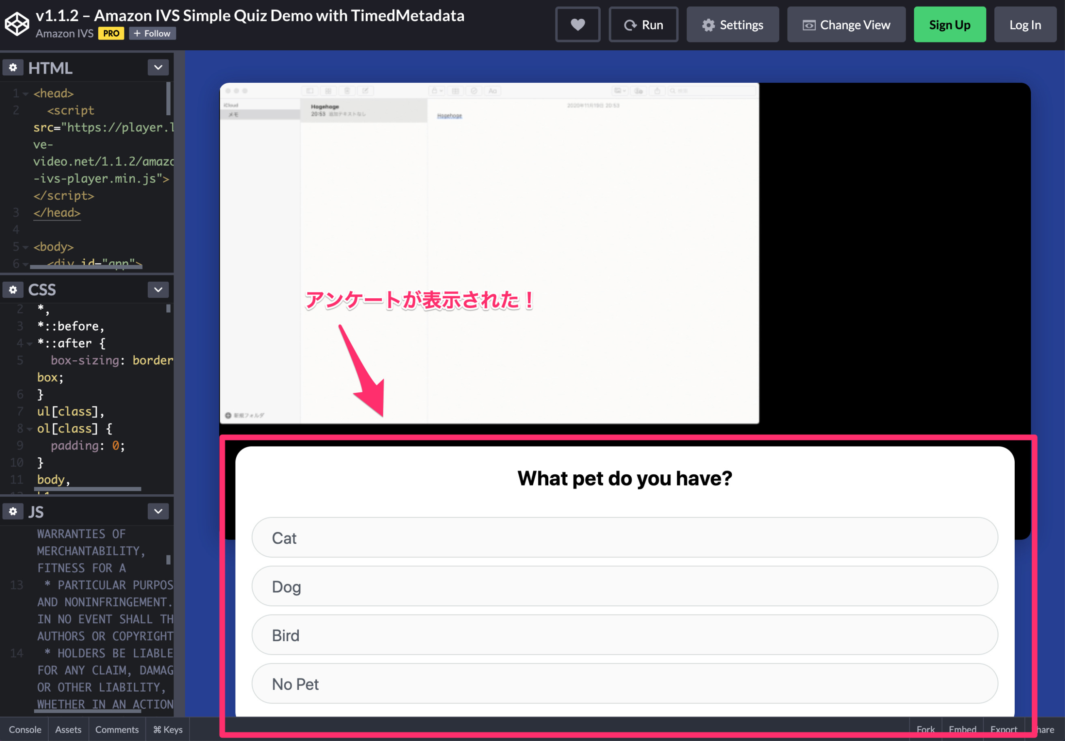Click the Log In button
1065x741 pixels.
(x=1025, y=25)
